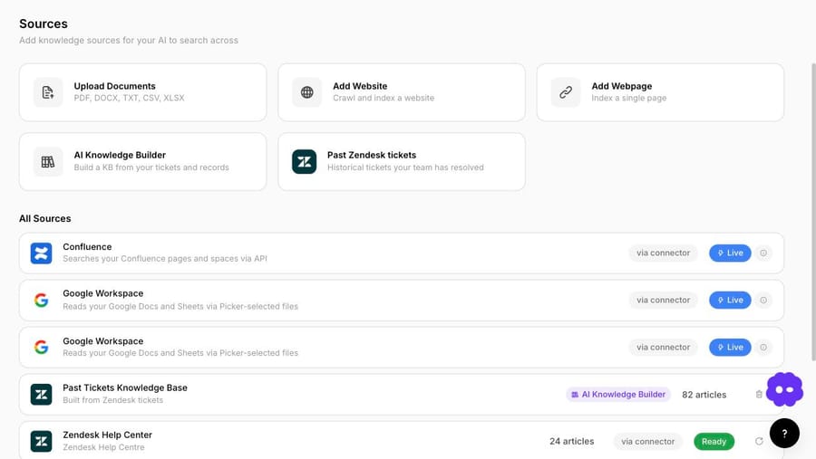Click the purple AI Knowledge Builder tag
816x459 pixels.
coord(618,395)
